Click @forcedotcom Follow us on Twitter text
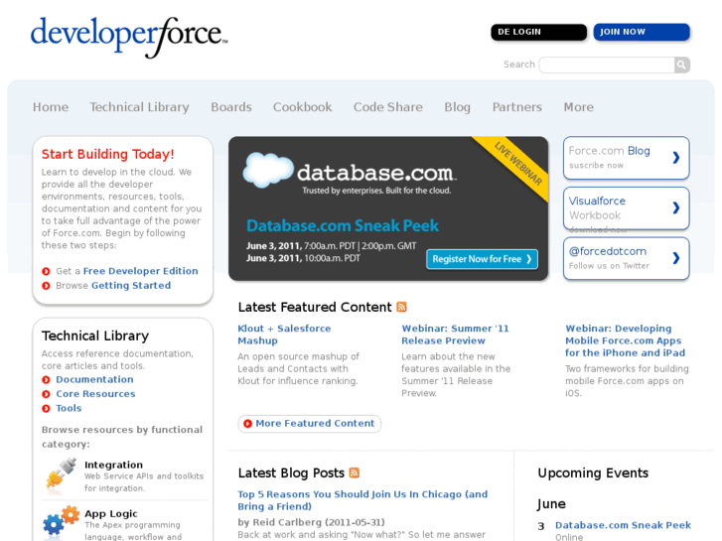The image size is (722, 541). [x=609, y=258]
